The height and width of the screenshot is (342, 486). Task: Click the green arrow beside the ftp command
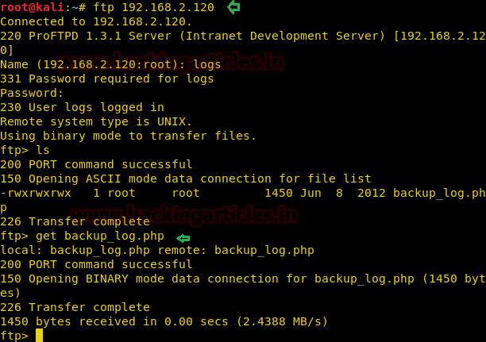[x=233, y=7]
